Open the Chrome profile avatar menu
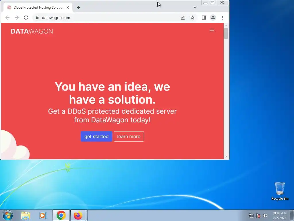 (213, 18)
